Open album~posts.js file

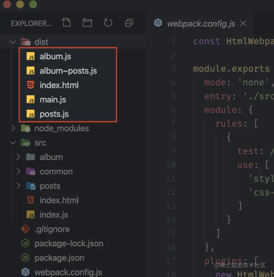coord(68,71)
